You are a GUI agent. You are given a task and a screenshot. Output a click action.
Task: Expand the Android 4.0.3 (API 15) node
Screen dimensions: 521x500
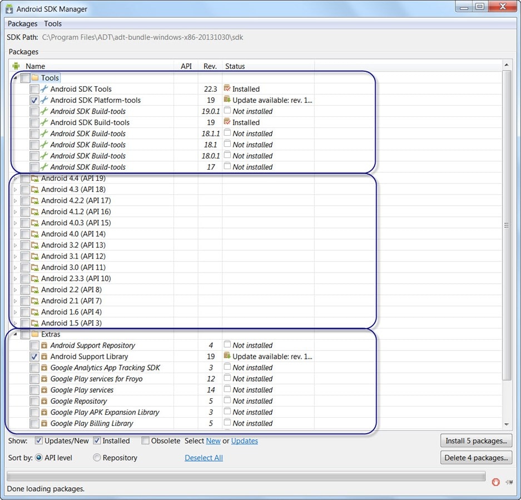tap(15, 223)
